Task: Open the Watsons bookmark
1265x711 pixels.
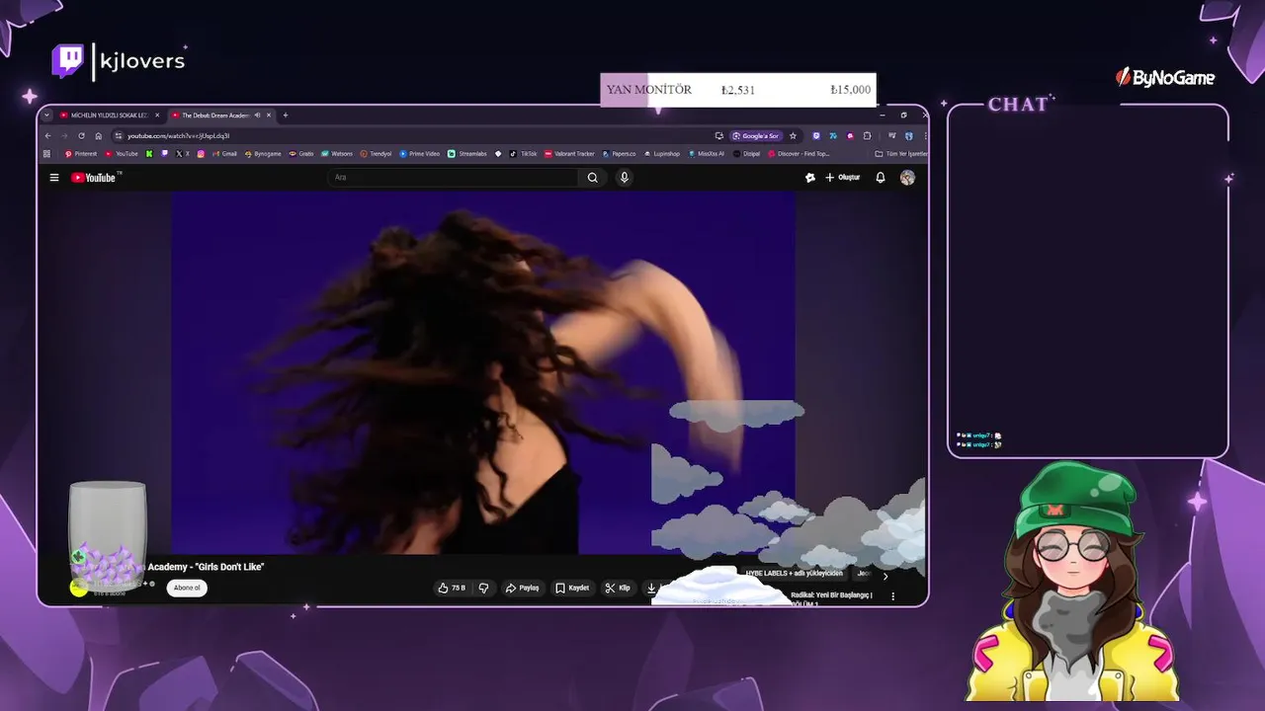Action: click(337, 154)
